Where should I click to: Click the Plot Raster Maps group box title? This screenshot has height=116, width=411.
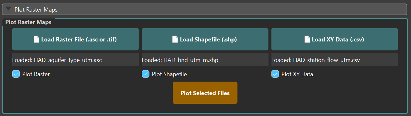click(28, 22)
